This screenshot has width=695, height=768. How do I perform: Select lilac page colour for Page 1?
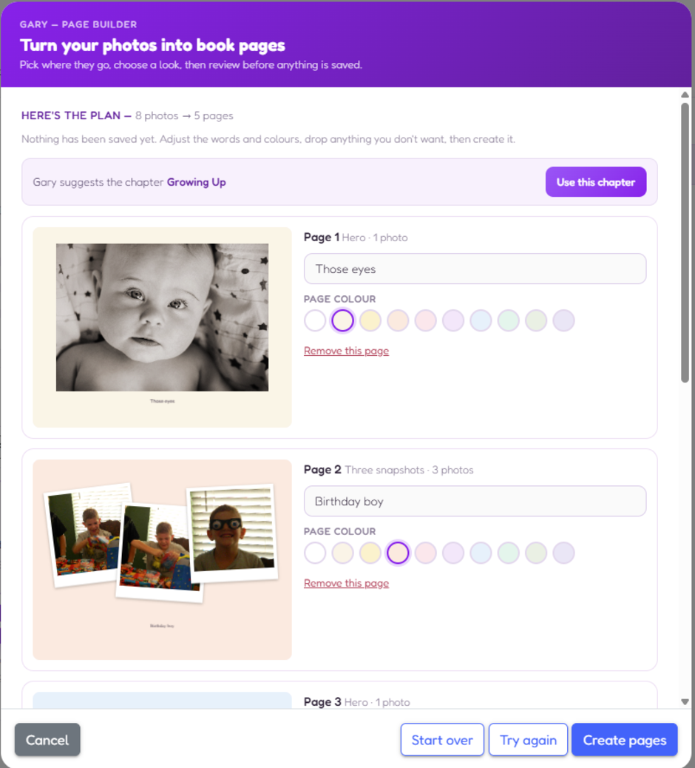point(453,321)
